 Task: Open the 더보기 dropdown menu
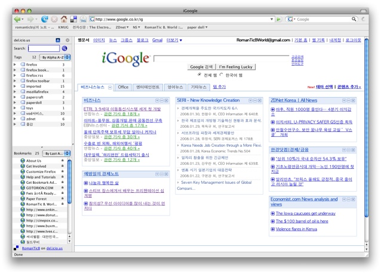coord(174,40)
